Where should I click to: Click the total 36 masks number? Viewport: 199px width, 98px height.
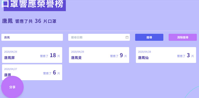click(x=38, y=21)
